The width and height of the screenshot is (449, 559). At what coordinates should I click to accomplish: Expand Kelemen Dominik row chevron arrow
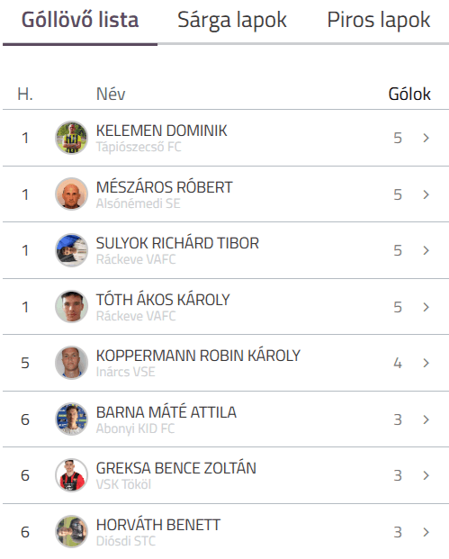426,138
